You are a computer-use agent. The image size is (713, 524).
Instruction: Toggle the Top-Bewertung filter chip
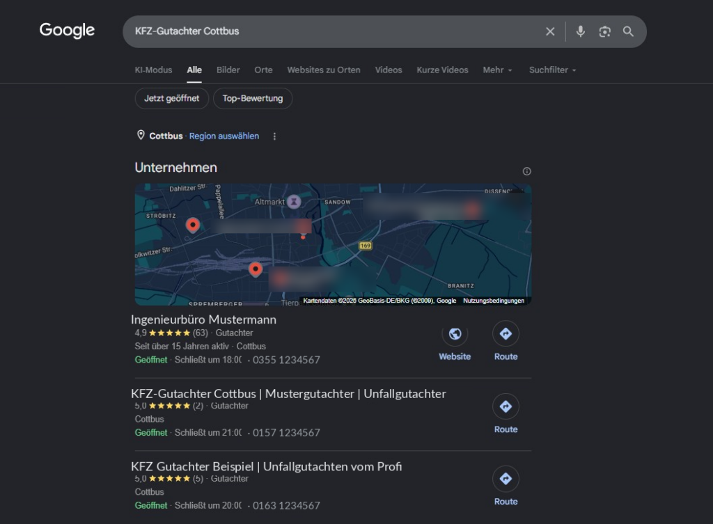[x=252, y=98]
